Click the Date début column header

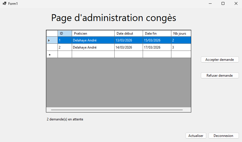[x=129, y=34]
